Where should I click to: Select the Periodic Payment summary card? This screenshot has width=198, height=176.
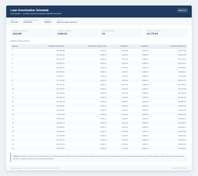77,33
